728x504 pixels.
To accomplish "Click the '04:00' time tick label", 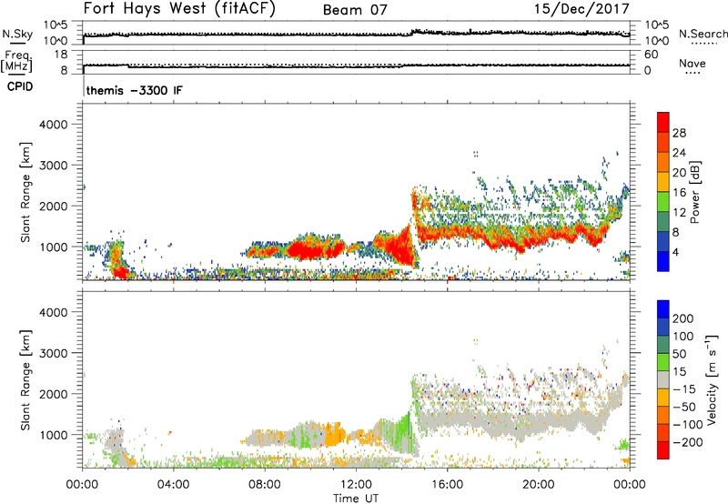I will tap(174, 485).
